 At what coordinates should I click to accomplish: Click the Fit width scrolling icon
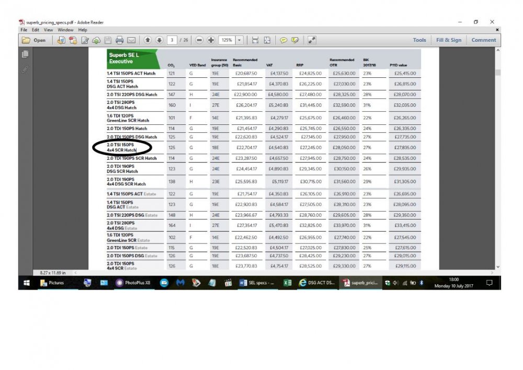[x=255, y=40]
